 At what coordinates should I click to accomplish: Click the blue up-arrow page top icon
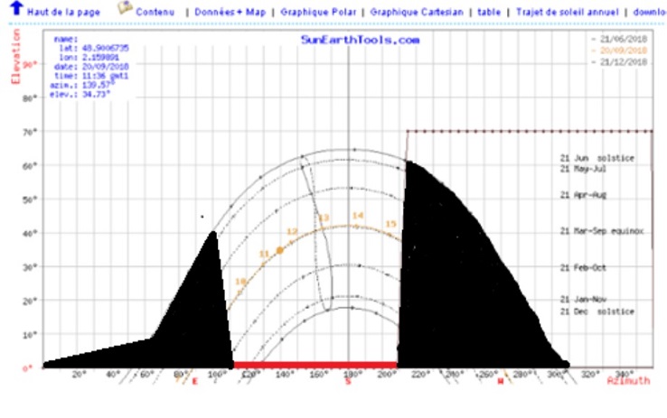pyautogui.click(x=16, y=7)
